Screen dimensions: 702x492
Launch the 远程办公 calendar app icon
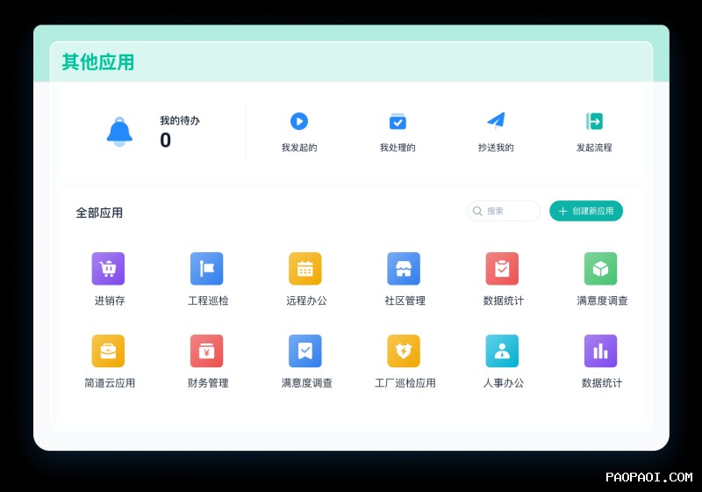coord(305,269)
